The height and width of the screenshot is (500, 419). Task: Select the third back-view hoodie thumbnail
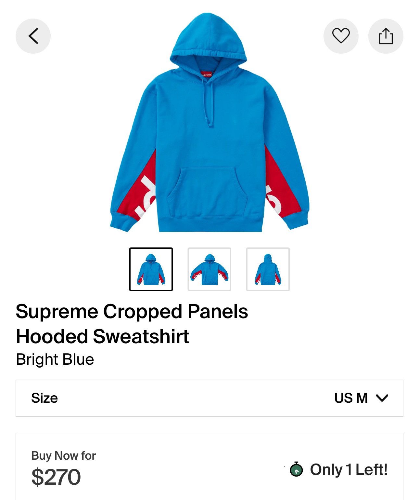(268, 269)
